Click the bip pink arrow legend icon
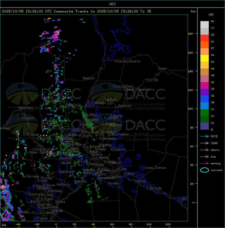This screenshot has height=228, width=225. (204, 157)
